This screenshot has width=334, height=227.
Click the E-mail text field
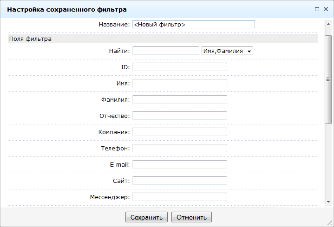coord(179,164)
